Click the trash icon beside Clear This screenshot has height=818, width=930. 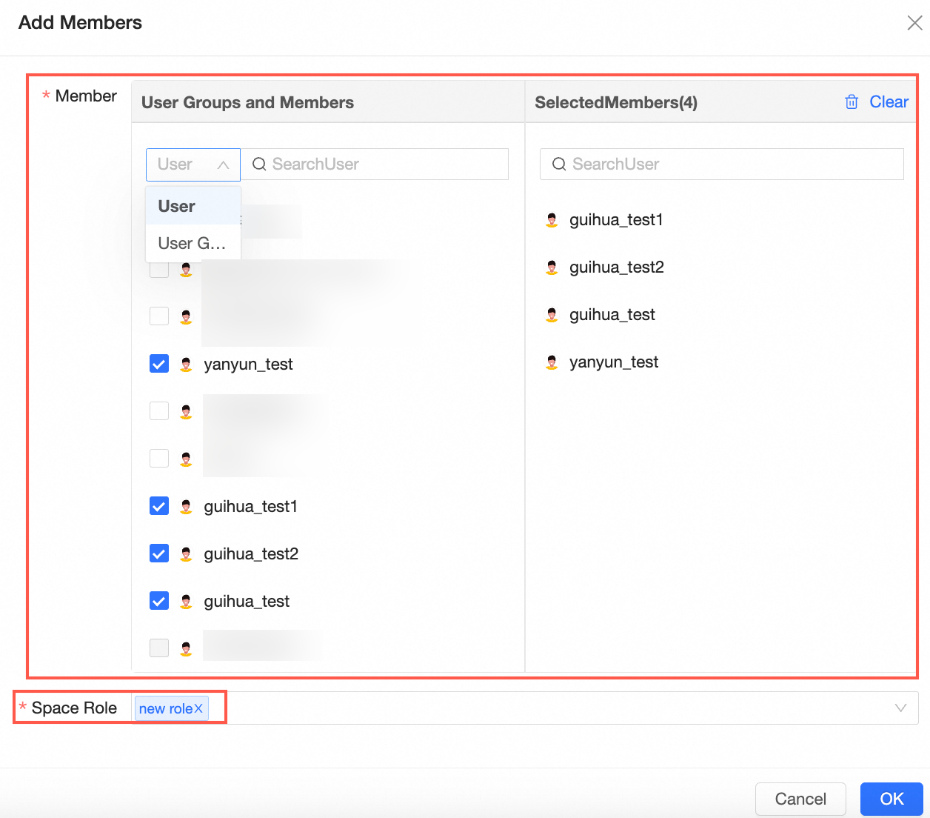tap(852, 102)
